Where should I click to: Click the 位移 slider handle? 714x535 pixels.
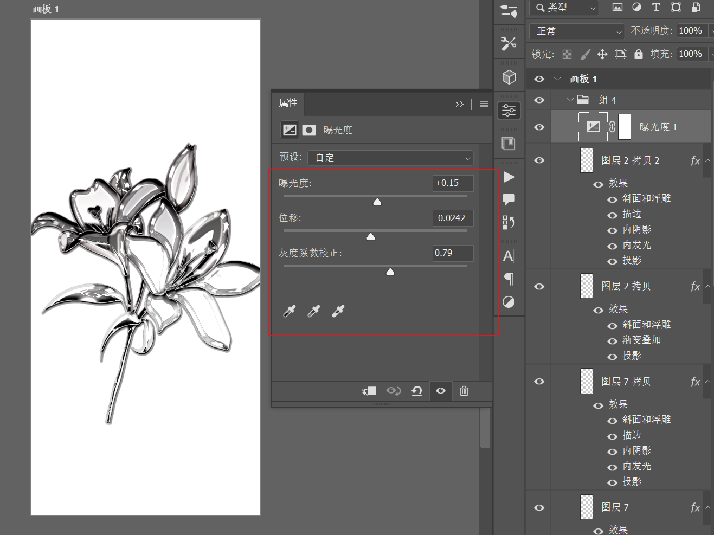pyautogui.click(x=371, y=237)
